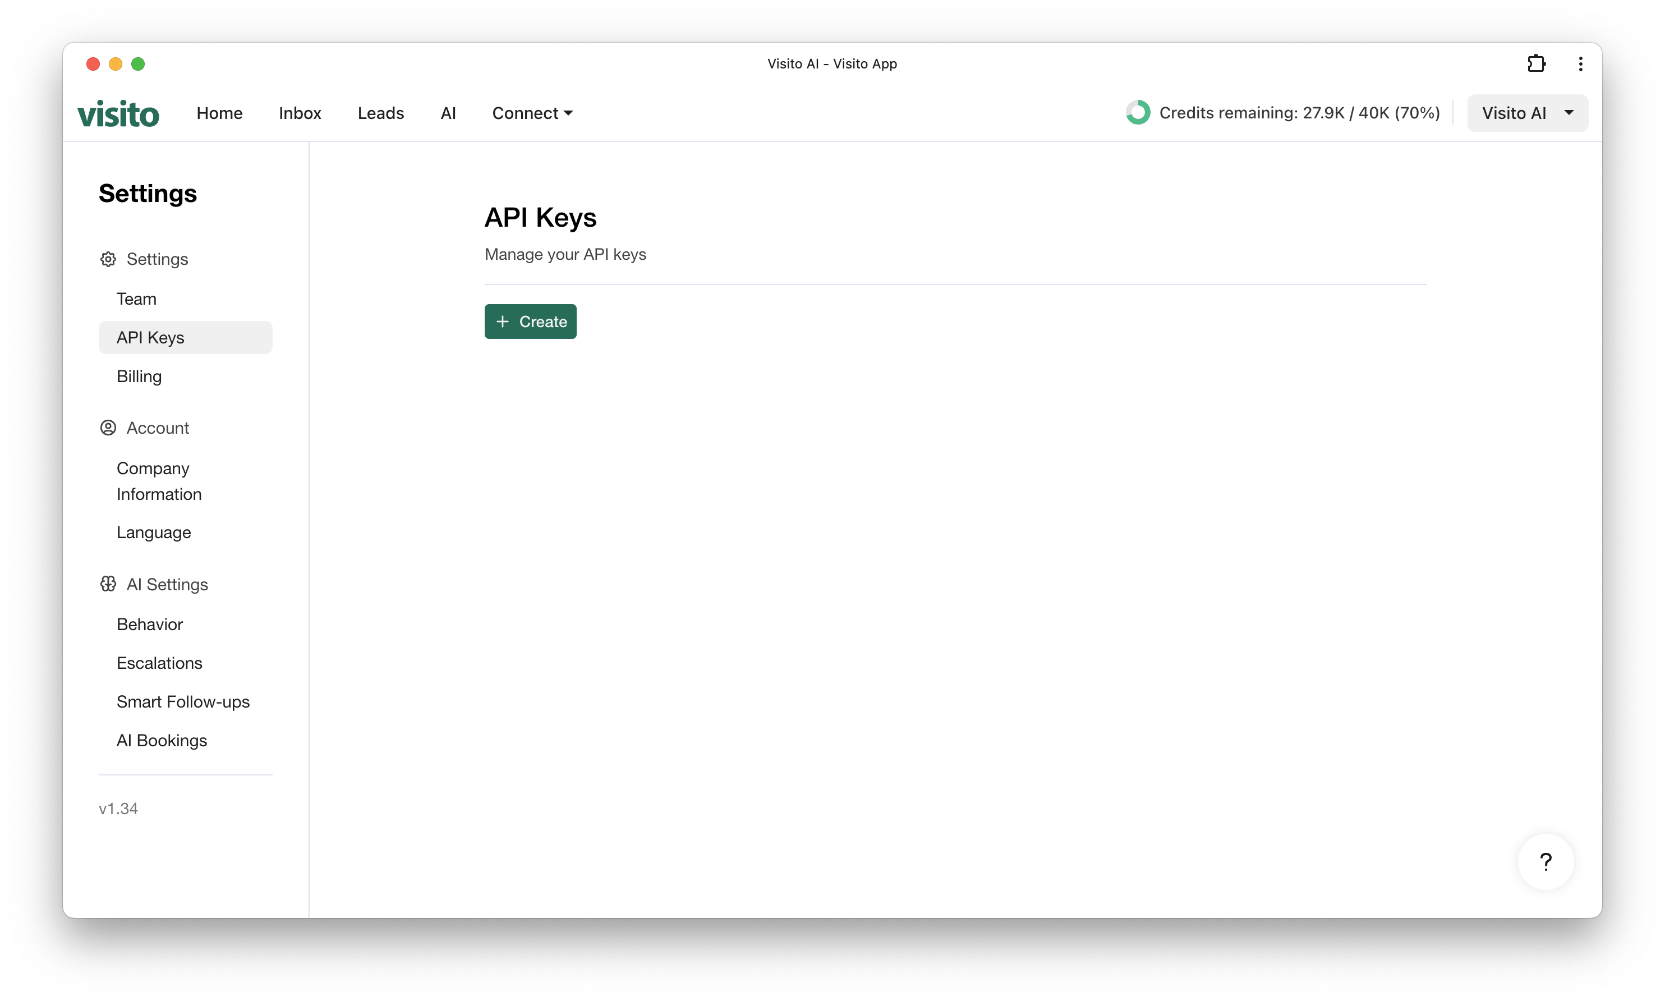Switch to the Inbox tab
This screenshot has width=1665, height=1001.
click(x=300, y=113)
